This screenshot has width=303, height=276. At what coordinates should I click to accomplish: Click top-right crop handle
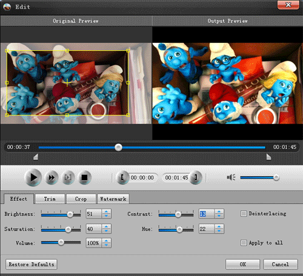click(128, 51)
